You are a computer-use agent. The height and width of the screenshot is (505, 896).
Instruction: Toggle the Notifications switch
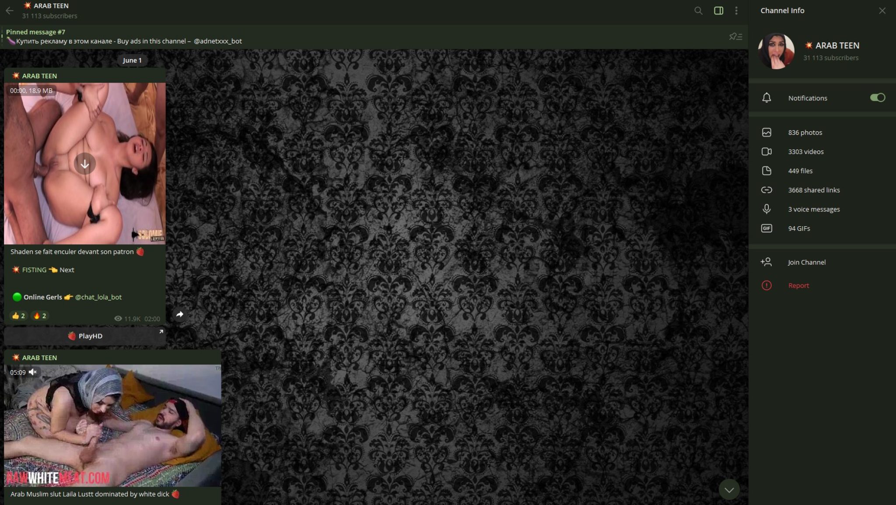tap(877, 98)
